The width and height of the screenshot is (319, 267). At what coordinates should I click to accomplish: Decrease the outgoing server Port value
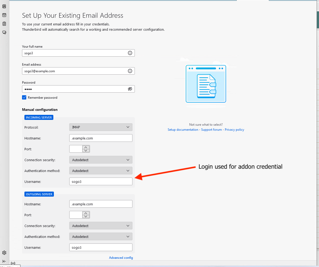[x=86, y=216]
